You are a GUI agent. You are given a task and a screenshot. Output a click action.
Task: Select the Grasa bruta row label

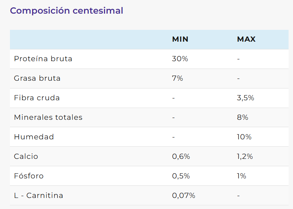click(x=37, y=79)
